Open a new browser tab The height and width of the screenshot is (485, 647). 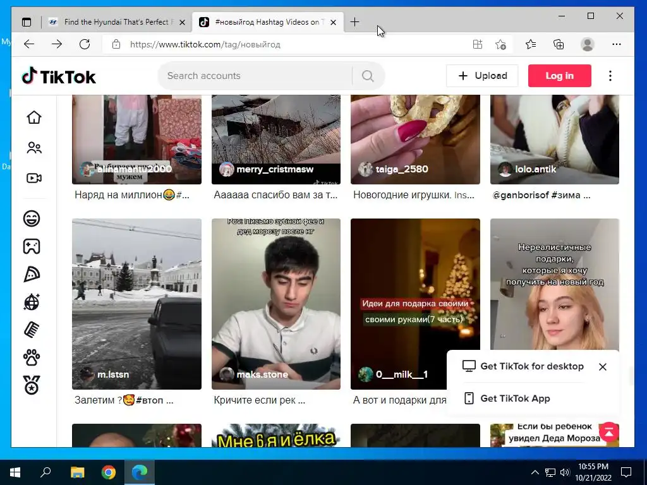point(354,22)
